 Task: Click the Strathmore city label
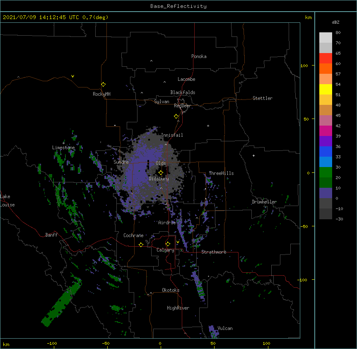coord(214,252)
